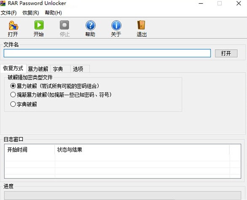Click the 进度 progress bar
247x200 pixels.
[x=123, y=195]
